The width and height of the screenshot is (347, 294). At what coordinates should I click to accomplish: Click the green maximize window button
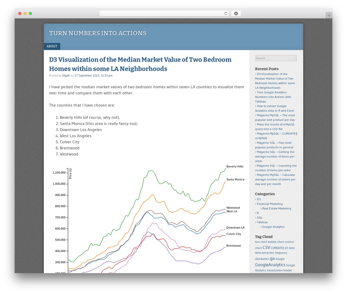click(x=30, y=14)
